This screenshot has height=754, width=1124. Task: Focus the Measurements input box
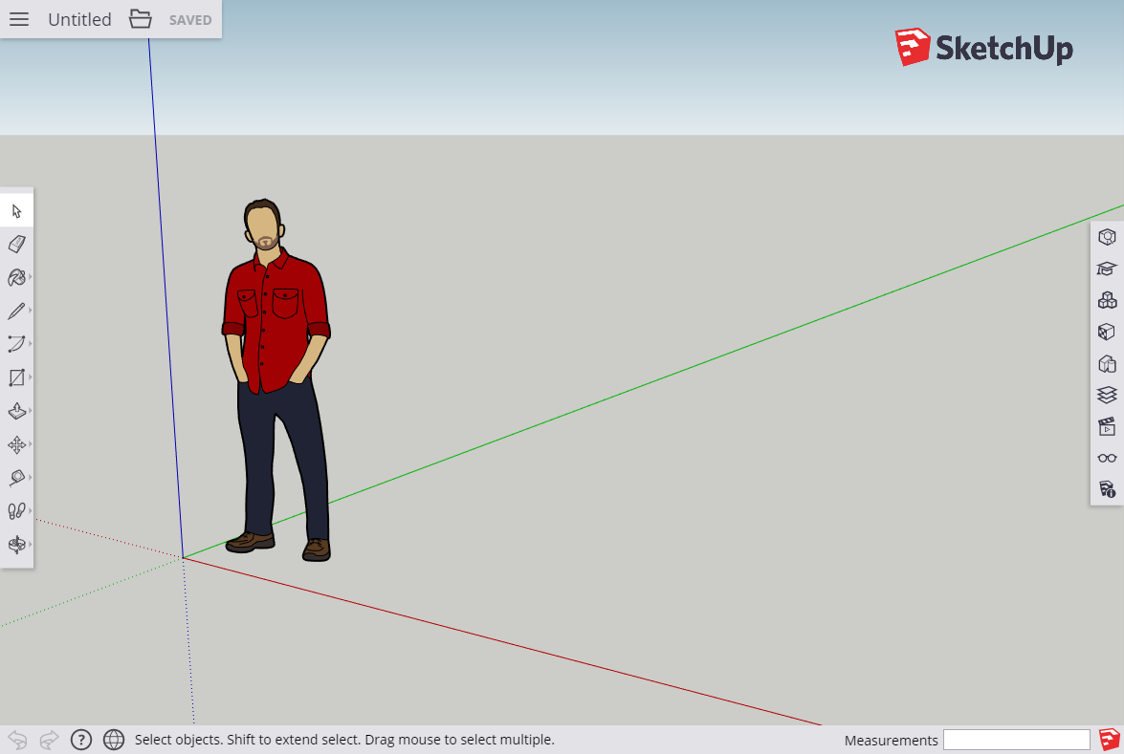(x=1017, y=740)
